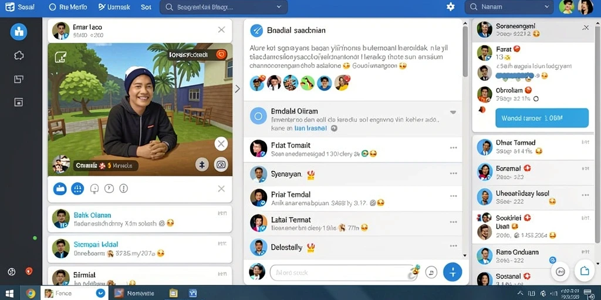The width and height of the screenshot is (601, 300).
Task: Open the settings gear in top bar
Action: click(450, 7)
